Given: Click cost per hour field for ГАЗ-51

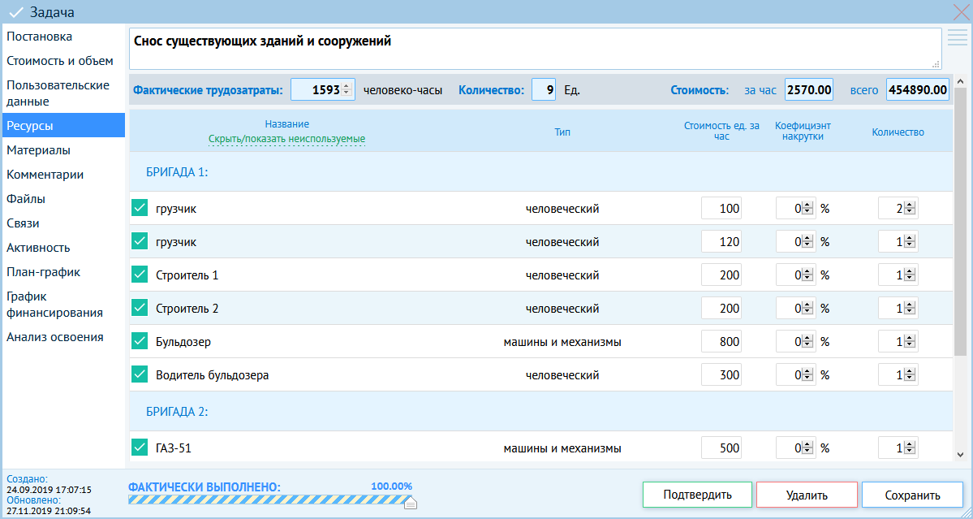Looking at the screenshot, I should pos(721,448).
